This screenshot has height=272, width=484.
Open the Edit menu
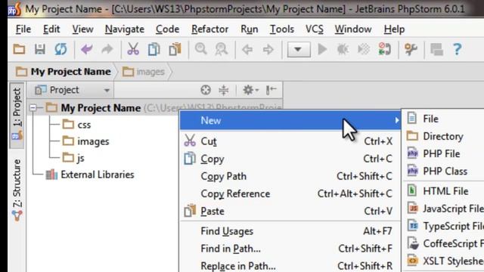[x=51, y=29]
